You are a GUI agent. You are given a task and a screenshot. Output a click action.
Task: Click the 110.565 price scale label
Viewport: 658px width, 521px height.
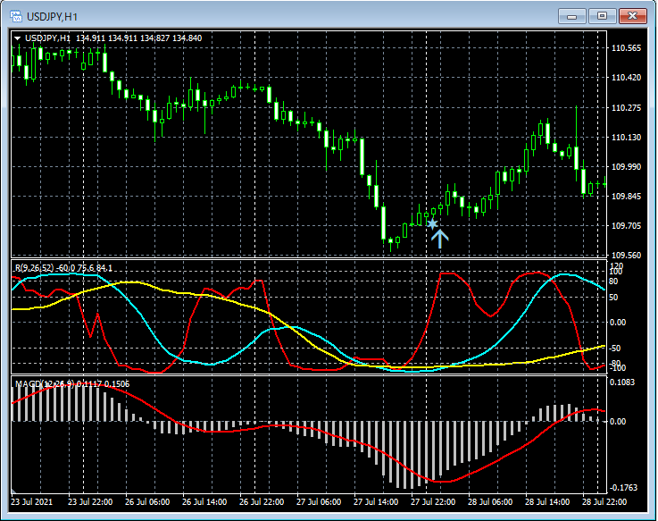628,48
